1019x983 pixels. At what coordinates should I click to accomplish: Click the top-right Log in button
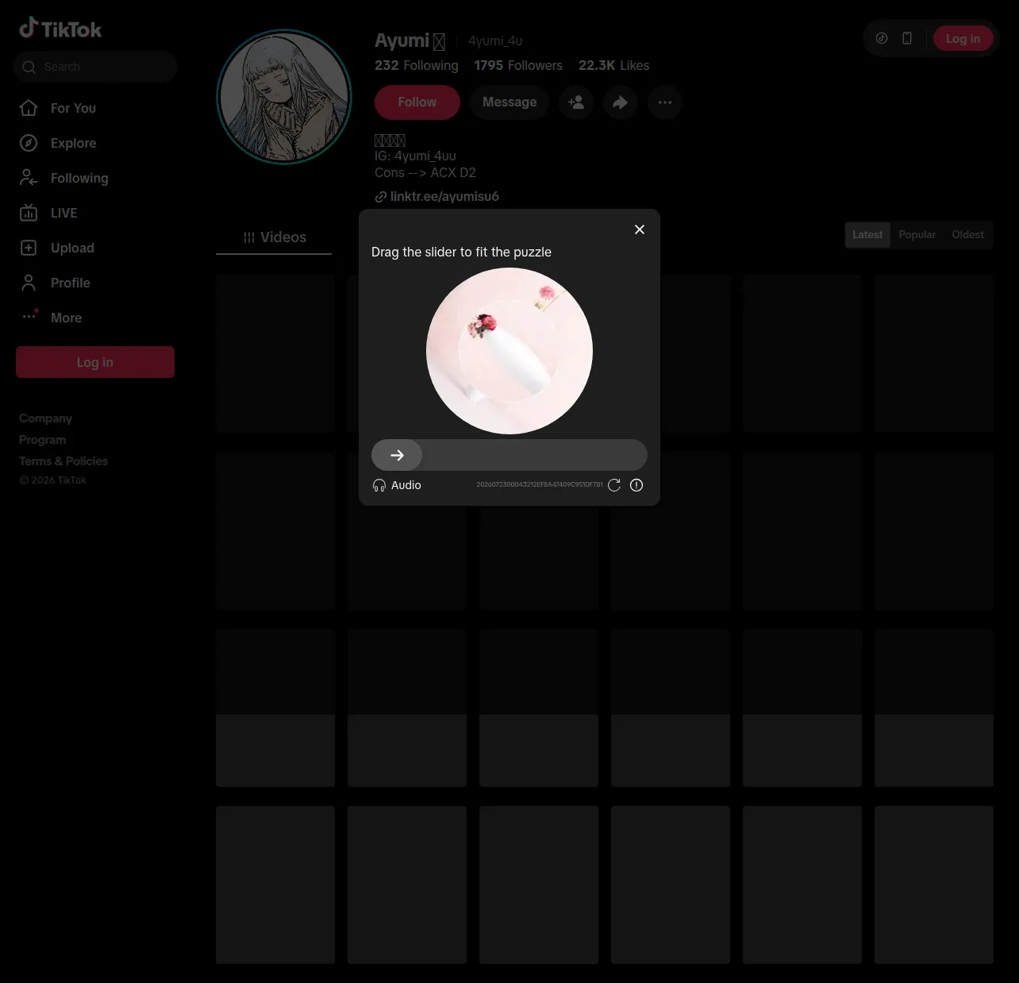(963, 38)
